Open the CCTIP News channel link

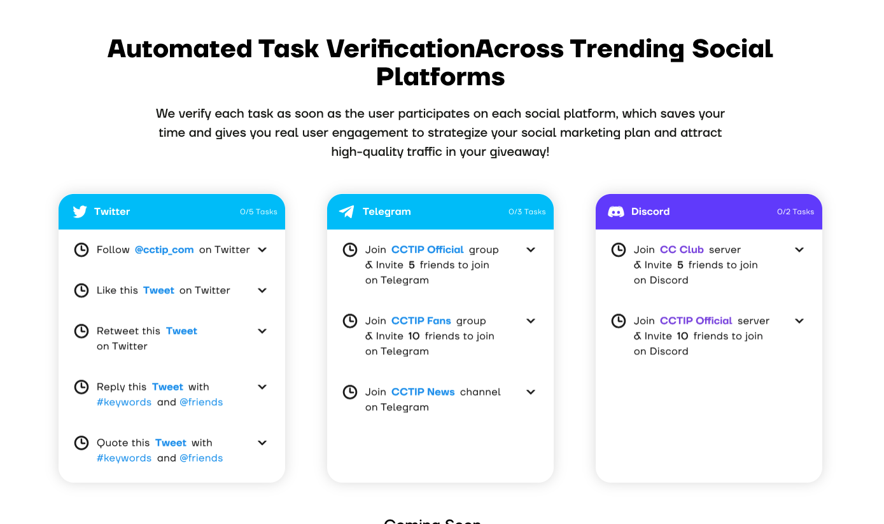[x=423, y=392]
